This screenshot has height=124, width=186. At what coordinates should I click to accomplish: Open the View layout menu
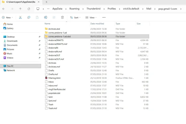pyautogui.click(x=91, y=17)
